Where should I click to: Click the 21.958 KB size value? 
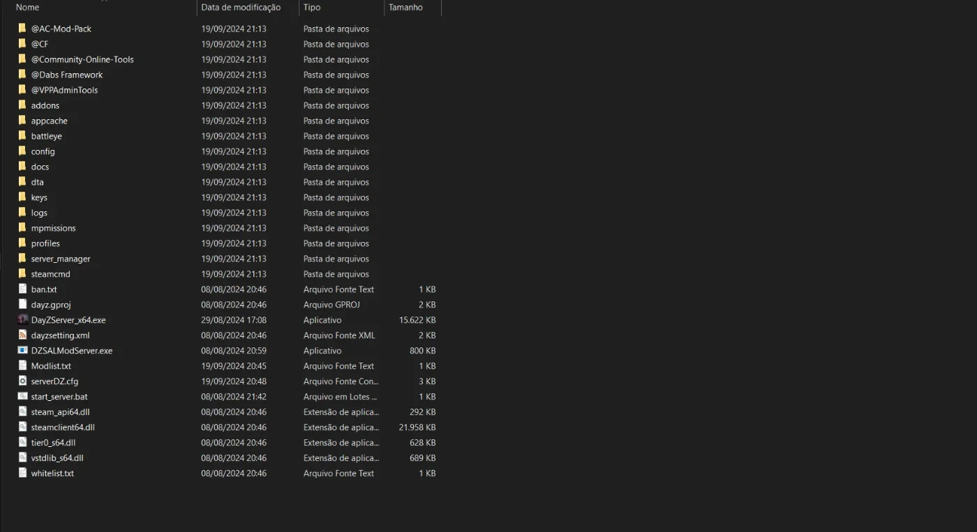point(417,427)
